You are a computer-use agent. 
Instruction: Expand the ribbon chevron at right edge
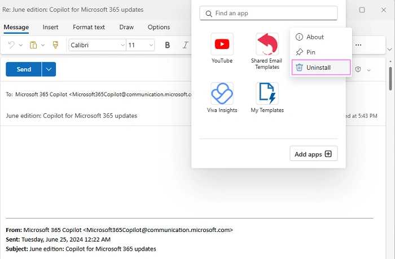tap(389, 50)
